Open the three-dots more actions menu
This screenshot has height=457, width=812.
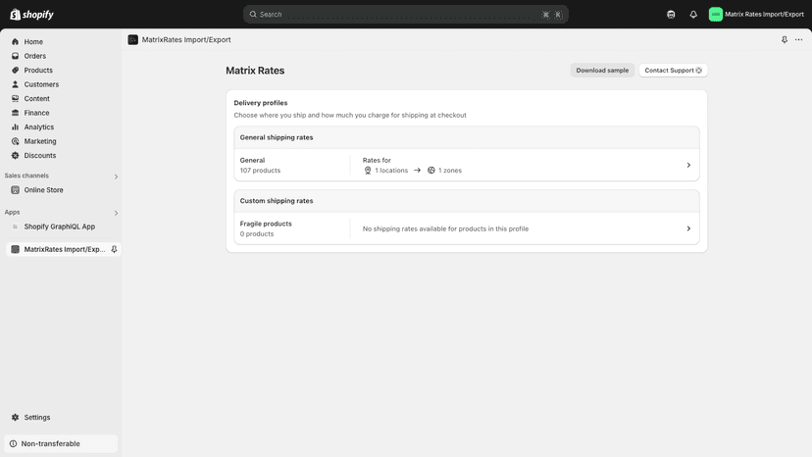(798, 40)
